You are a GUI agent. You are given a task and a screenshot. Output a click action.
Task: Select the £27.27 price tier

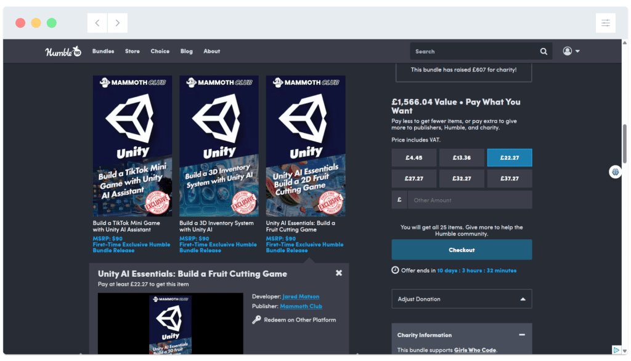413,178
